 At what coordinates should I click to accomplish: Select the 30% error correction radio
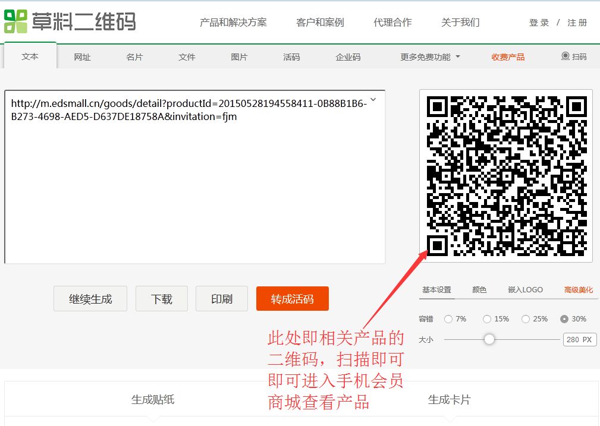tap(564, 319)
